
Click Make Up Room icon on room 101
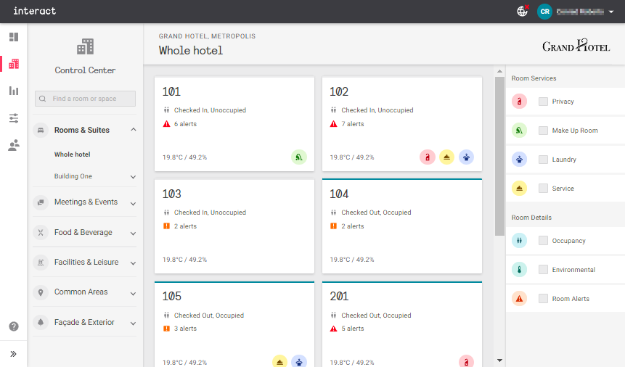pyautogui.click(x=299, y=157)
